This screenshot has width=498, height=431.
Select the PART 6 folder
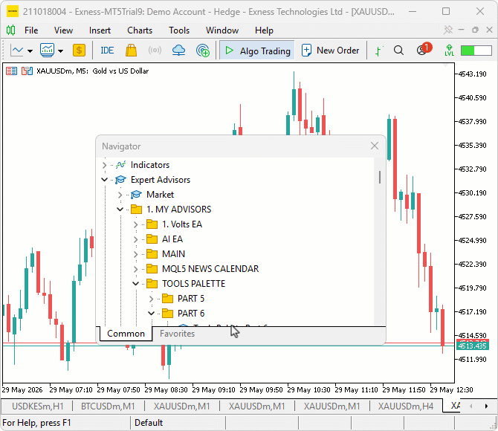coord(191,314)
